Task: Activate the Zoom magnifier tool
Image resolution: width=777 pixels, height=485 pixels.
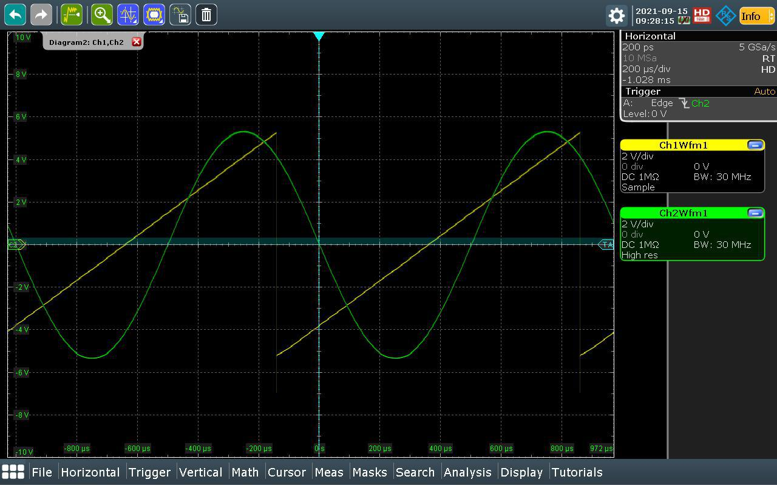Action: [x=102, y=15]
